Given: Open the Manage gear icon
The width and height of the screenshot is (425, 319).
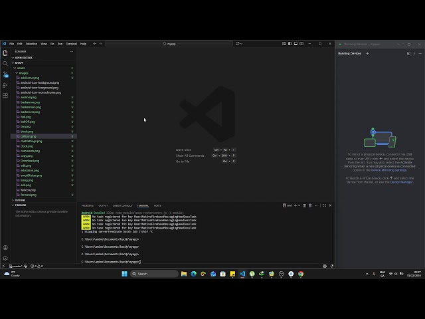Looking at the screenshot, I should [5, 259].
